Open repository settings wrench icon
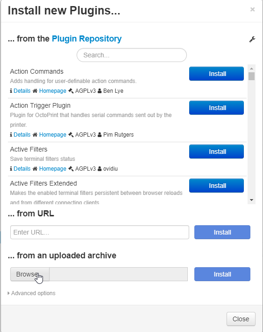Screen dimensions: 263x332 252,39
